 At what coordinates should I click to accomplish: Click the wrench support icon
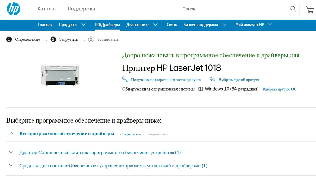click(125, 79)
